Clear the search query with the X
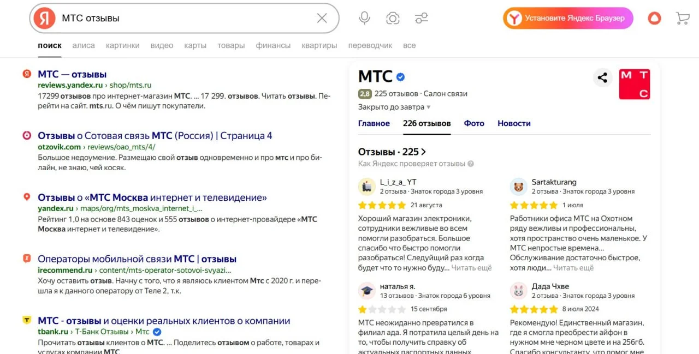 click(322, 18)
